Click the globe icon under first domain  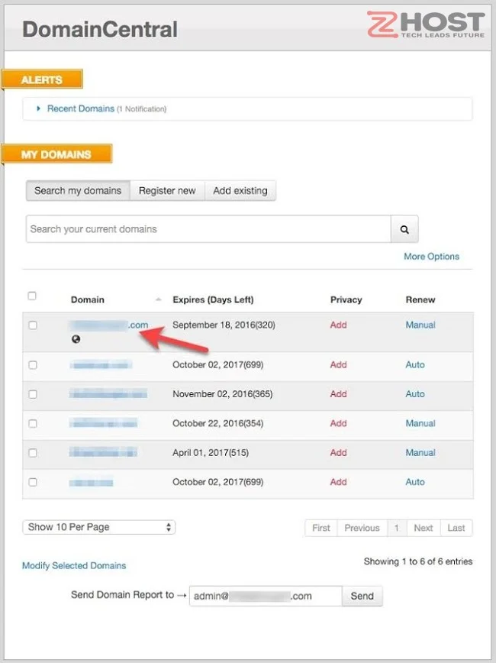(x=76, y=340)
